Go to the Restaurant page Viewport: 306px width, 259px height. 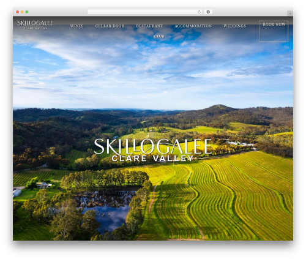coord(149,26)
